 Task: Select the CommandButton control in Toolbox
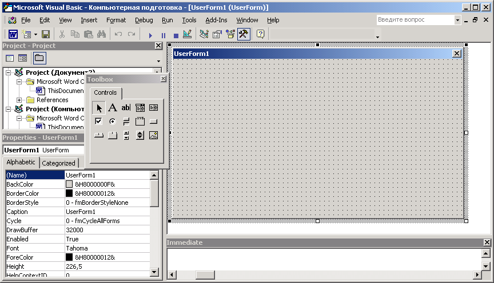click(154, 122)
